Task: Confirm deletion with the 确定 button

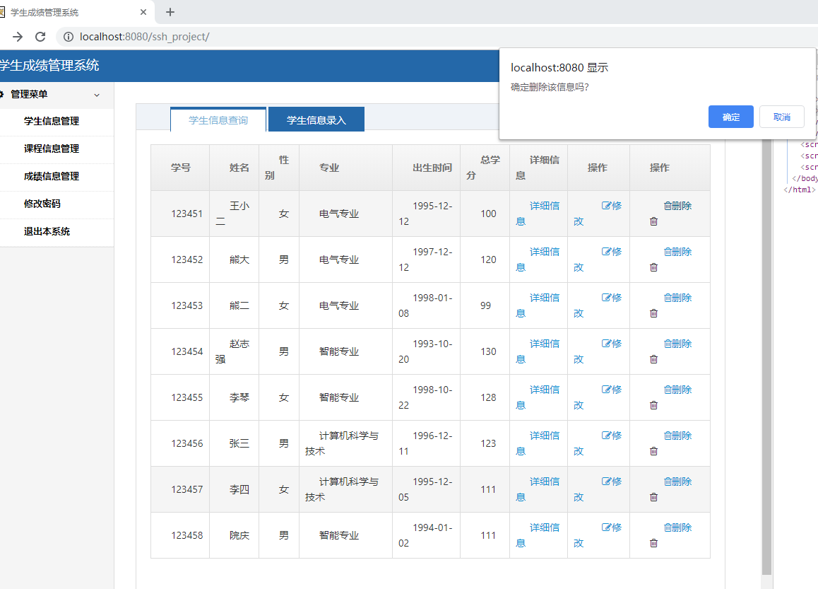Action: [730, 117]
